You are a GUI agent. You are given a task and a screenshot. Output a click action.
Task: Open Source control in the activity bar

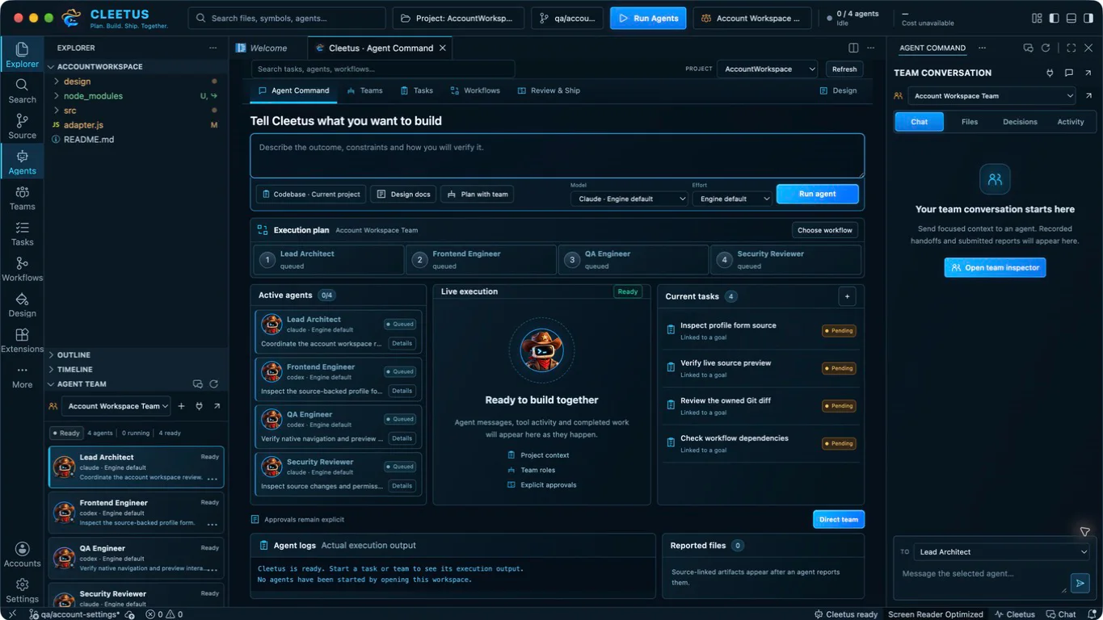pyautogui.click(x=22, y=126)
